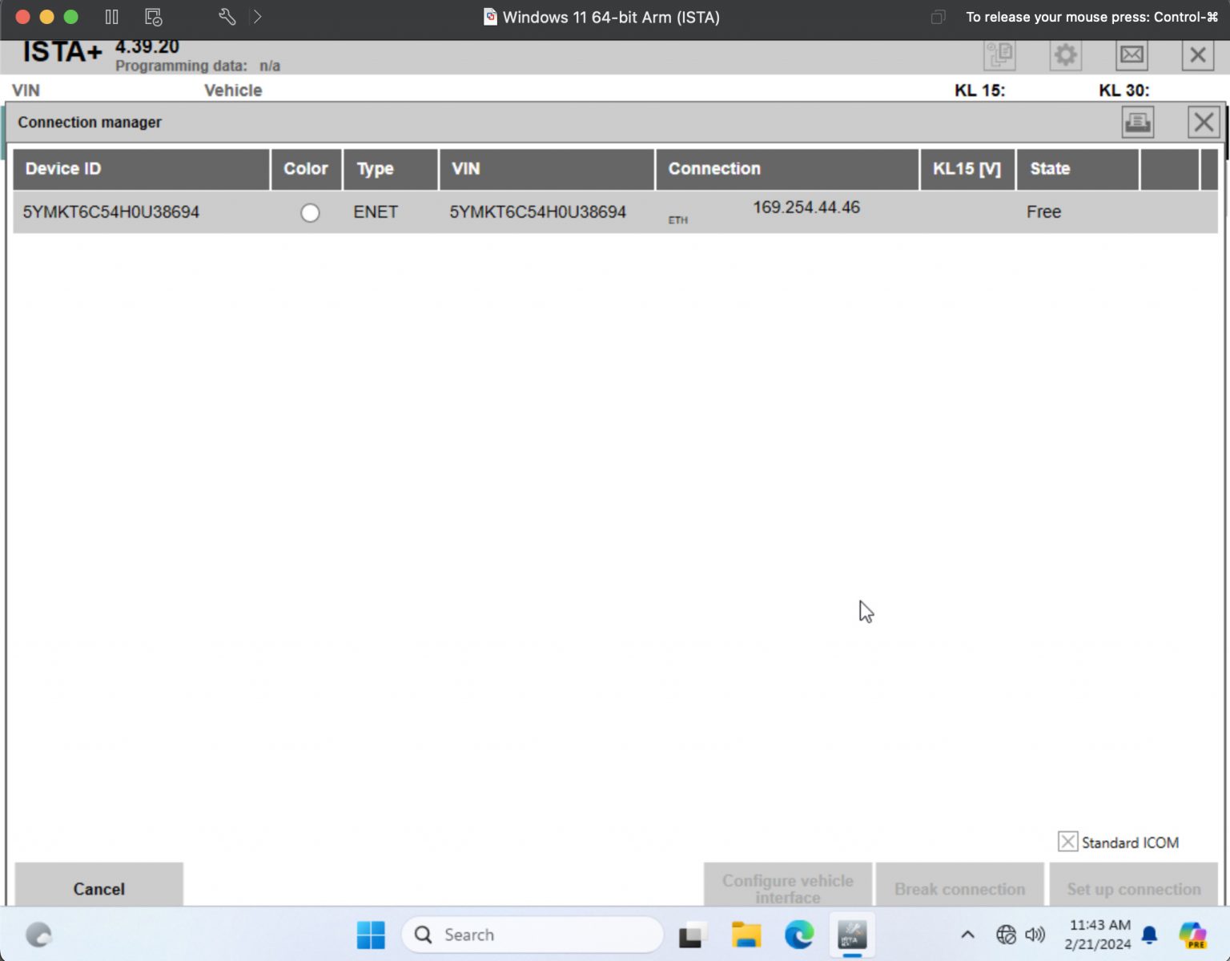
Task: Open VM configuration with the wrench icon
Action: pyautogui.click(x=227, y=17)
